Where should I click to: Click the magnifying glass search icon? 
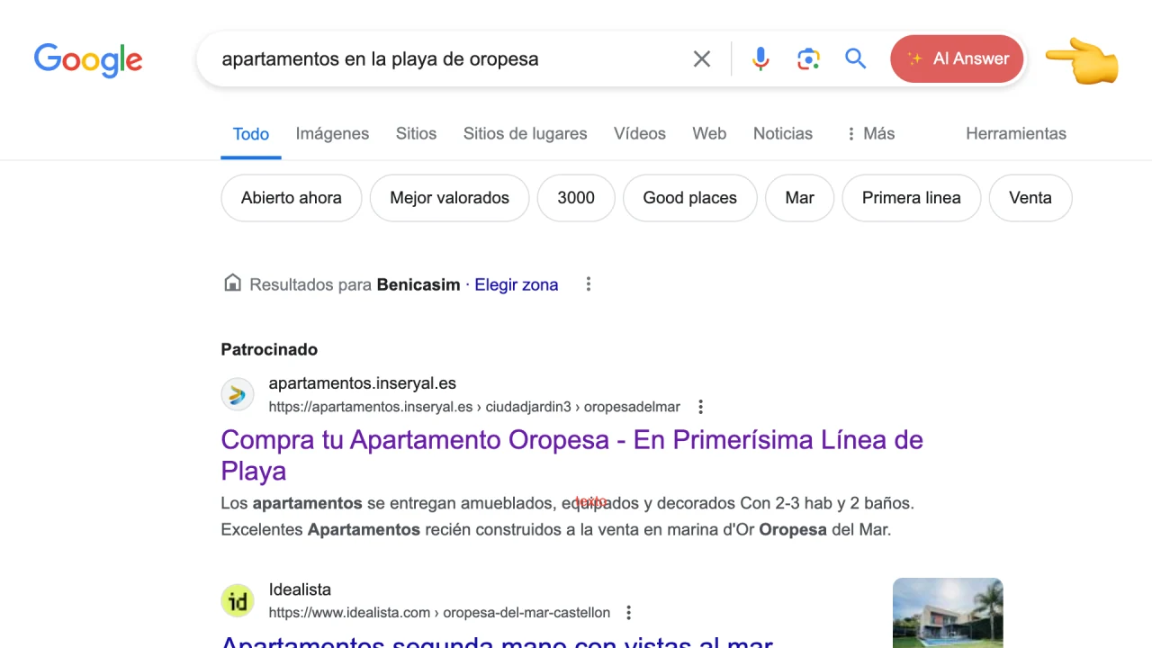coord(856,59)
